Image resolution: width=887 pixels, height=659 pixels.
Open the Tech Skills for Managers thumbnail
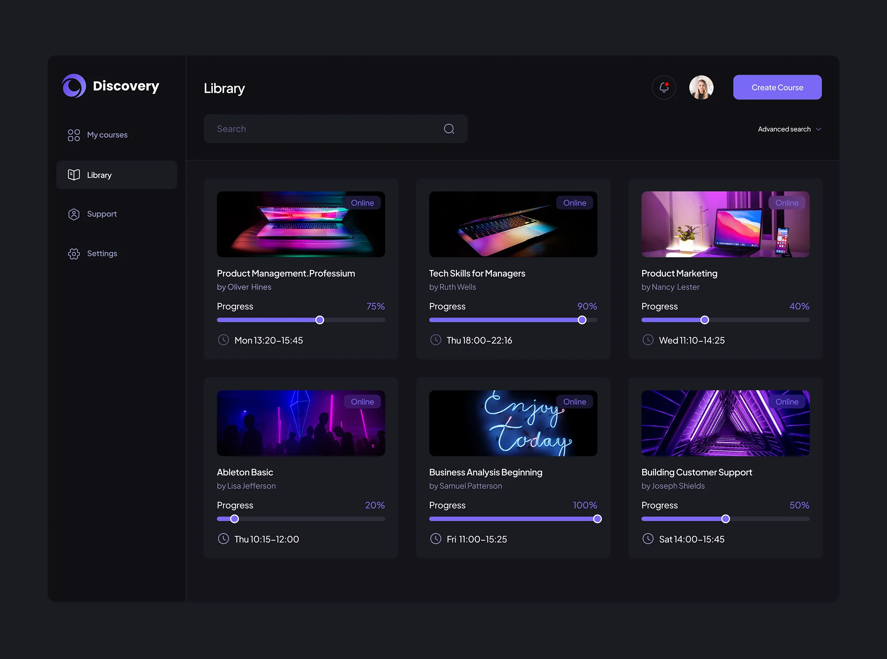click(513, 224)
